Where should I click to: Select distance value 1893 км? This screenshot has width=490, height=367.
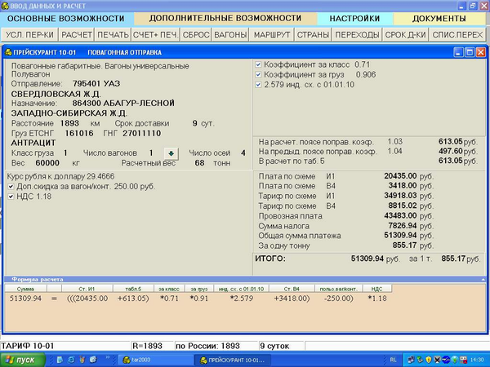click(x=69, y=123)
